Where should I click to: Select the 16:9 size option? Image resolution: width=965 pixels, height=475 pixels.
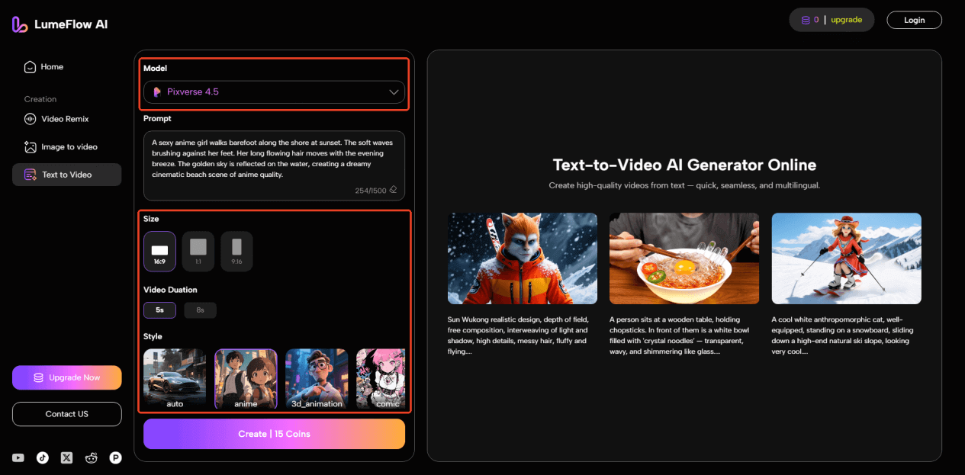[x=159, y=252]
